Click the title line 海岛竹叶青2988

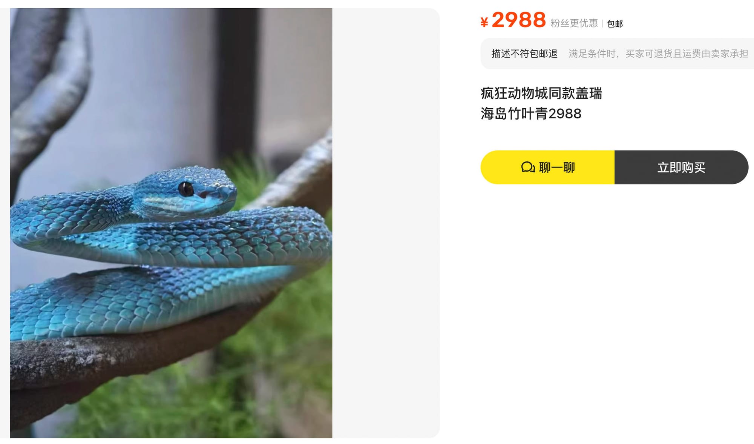tap(531, 114)
